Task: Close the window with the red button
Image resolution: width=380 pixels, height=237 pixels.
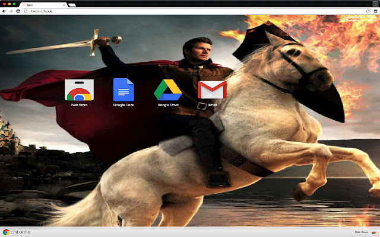Action: click(x=4, y=4)
